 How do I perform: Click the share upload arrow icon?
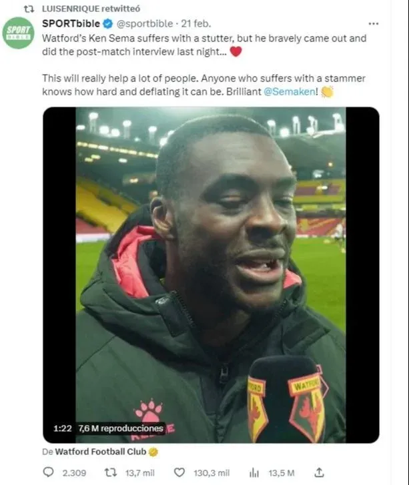[319, 472]
